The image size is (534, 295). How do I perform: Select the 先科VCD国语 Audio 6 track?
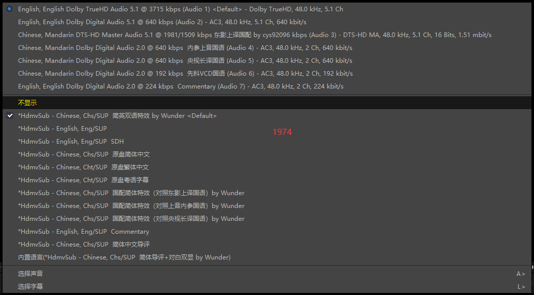click(185, 74)
